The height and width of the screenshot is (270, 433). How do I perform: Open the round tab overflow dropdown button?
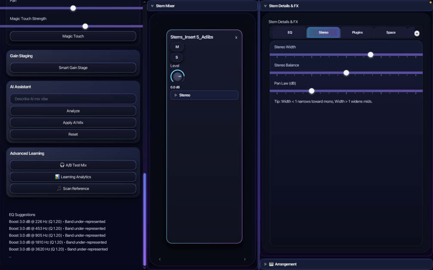tap(417, 34)
